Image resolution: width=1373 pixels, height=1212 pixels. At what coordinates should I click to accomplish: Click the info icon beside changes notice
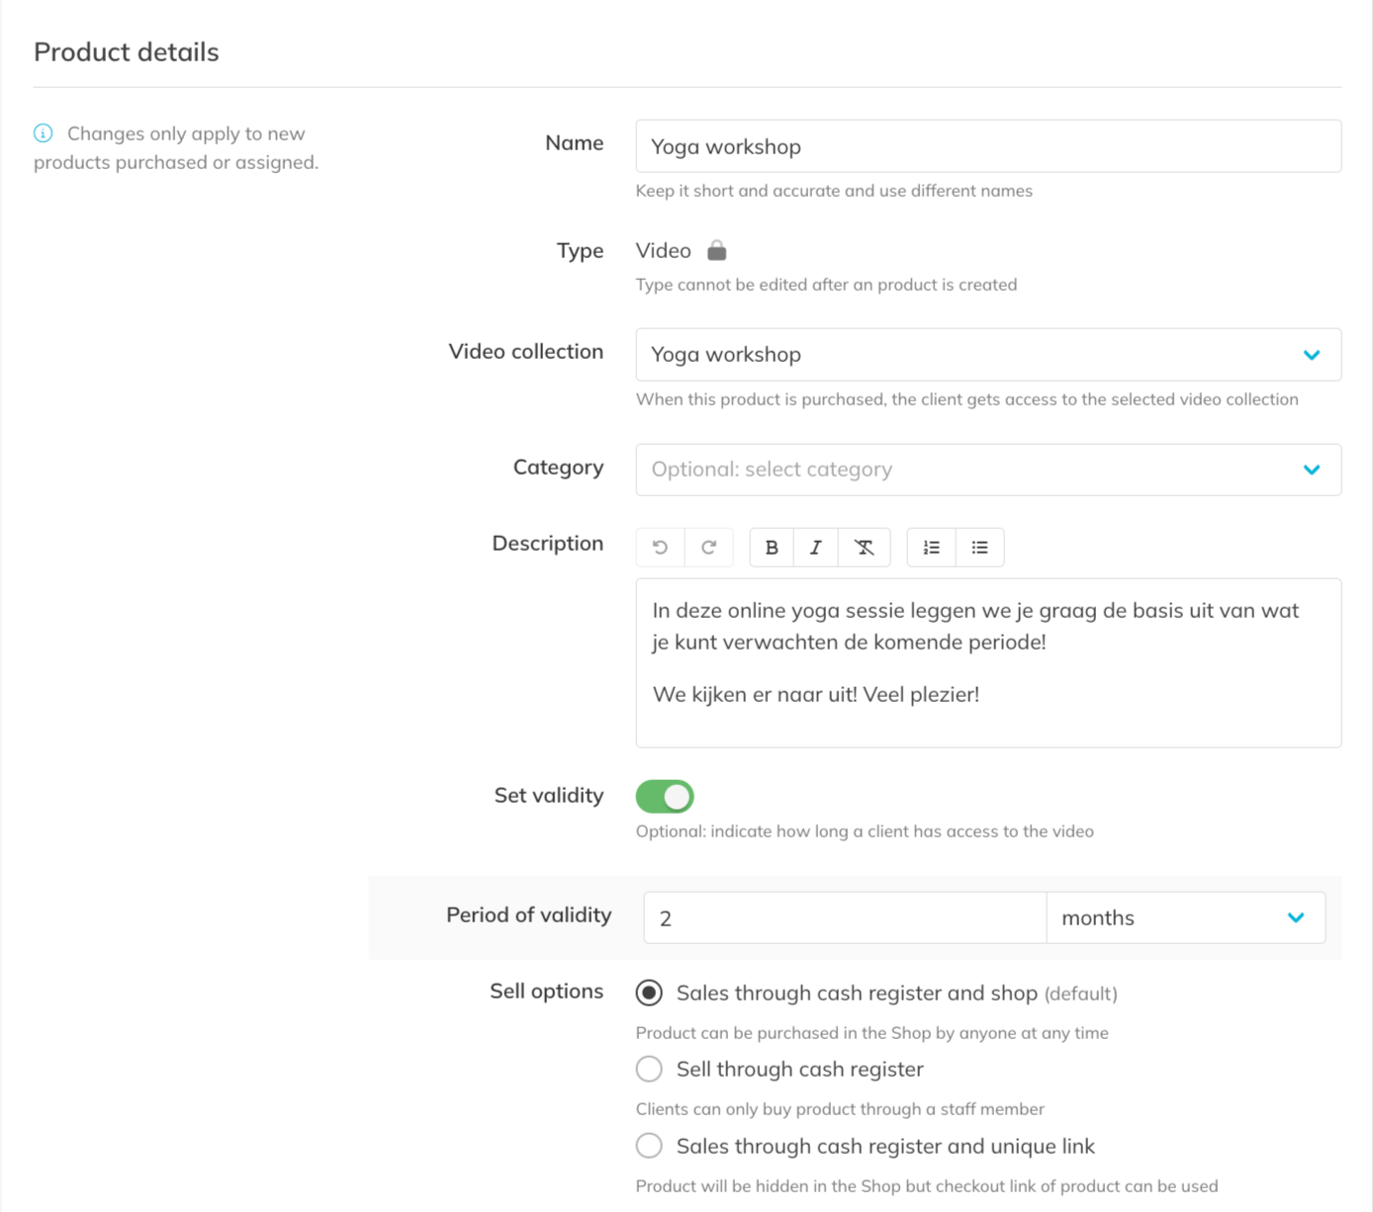pyautogui.click(x=44, y=133)
